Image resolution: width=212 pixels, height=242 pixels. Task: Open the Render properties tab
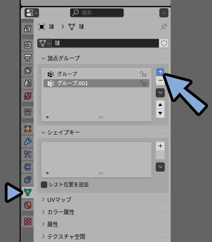pyautogui.click(x=28, y=45)
